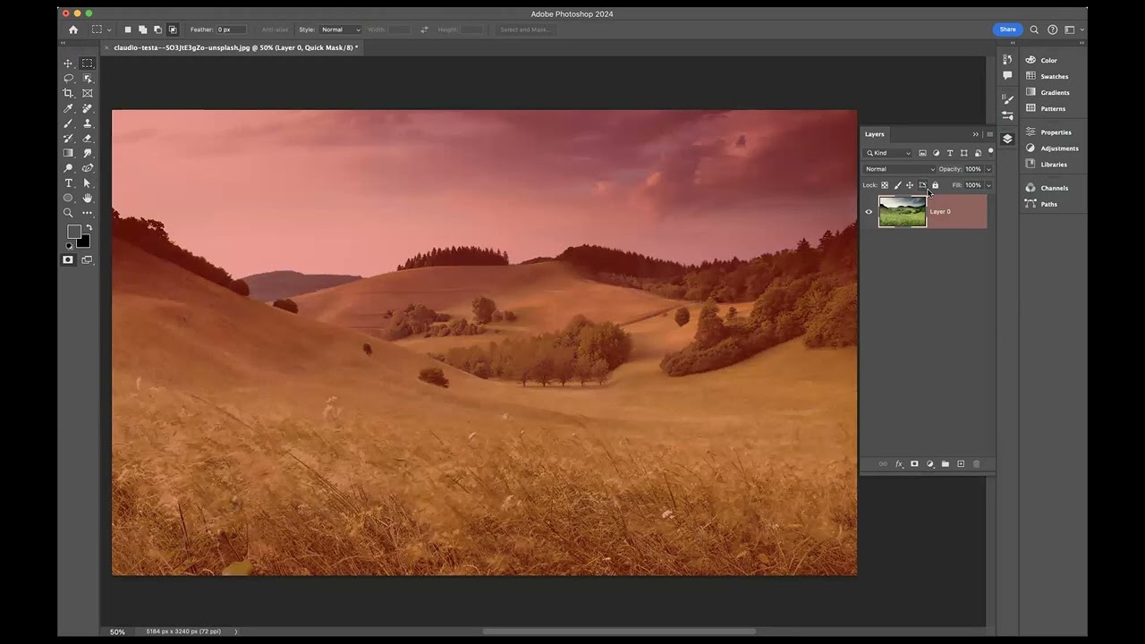This screenshot has height=644, width=1145.
Task: Select the Path Selection tool
Action: (x=87, y=183)
